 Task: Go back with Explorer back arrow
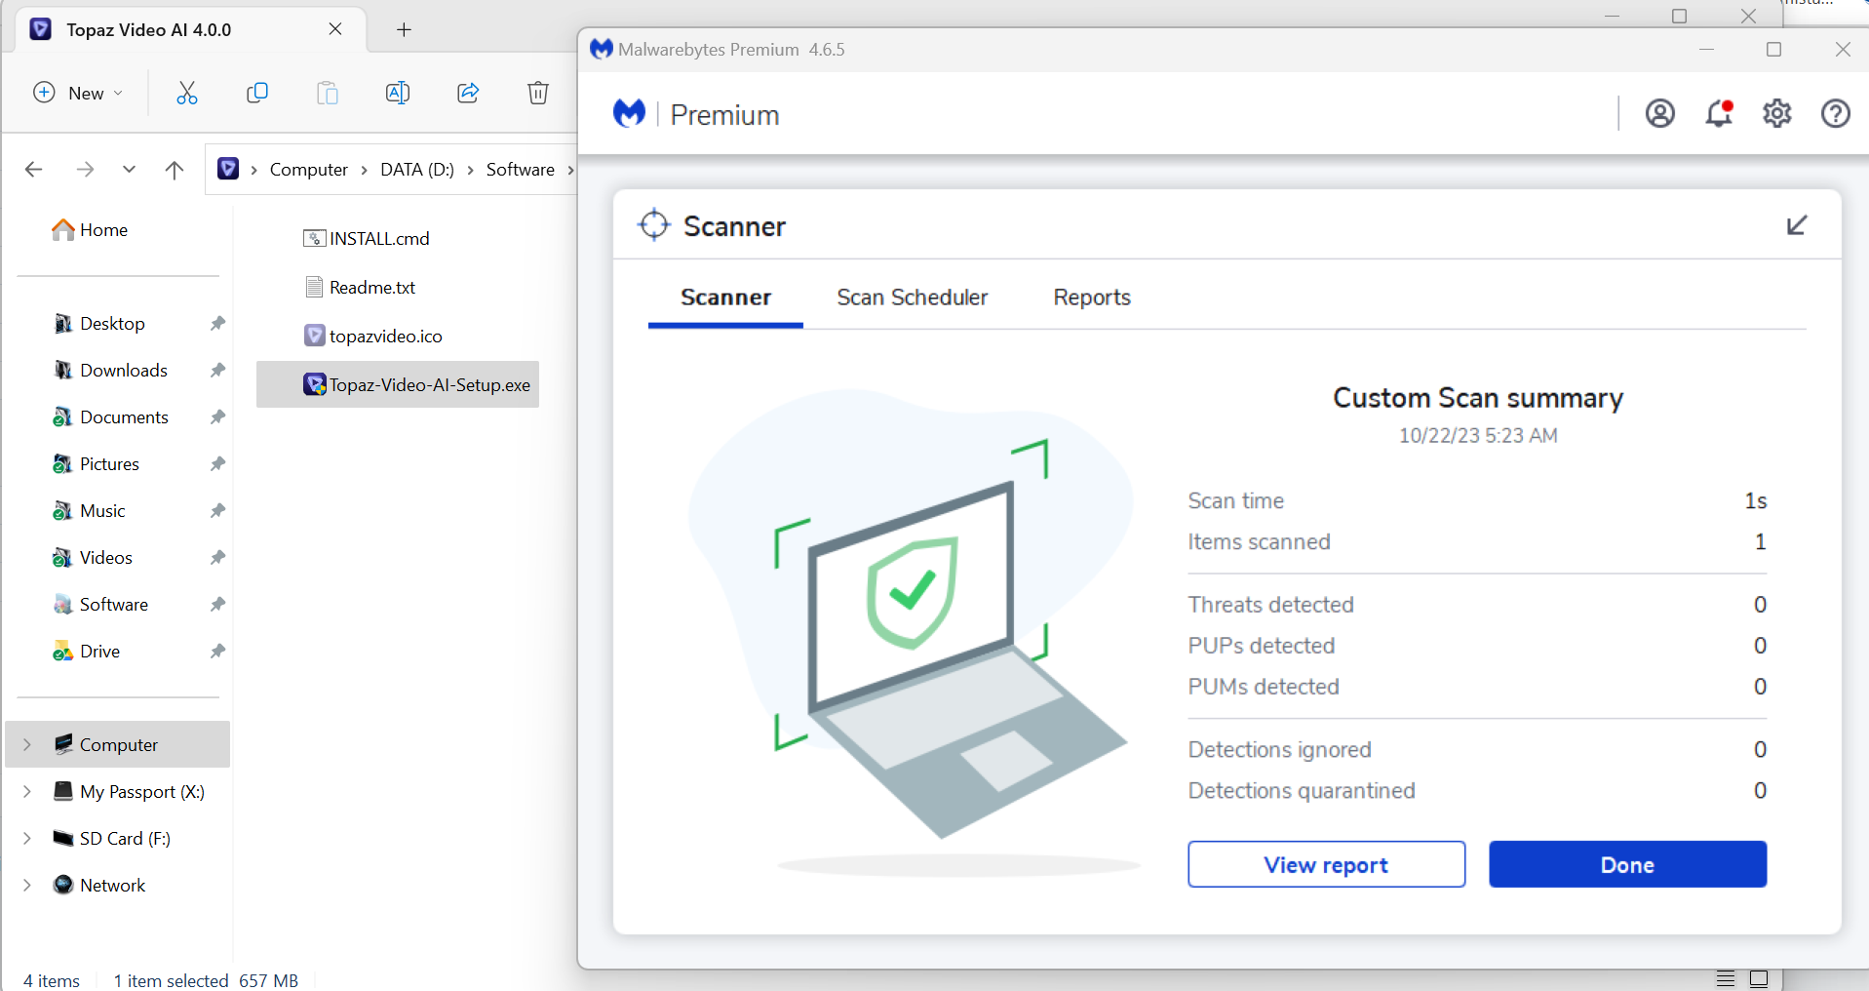point(34,170)
